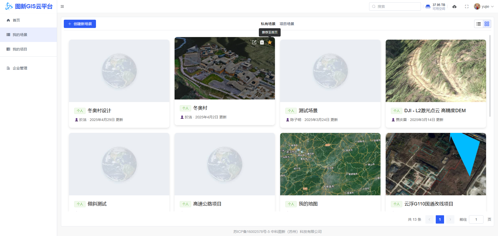Click the 高速公路项目 title text
This screenshot has height=236, width=498.
click(x=207, y=204)
